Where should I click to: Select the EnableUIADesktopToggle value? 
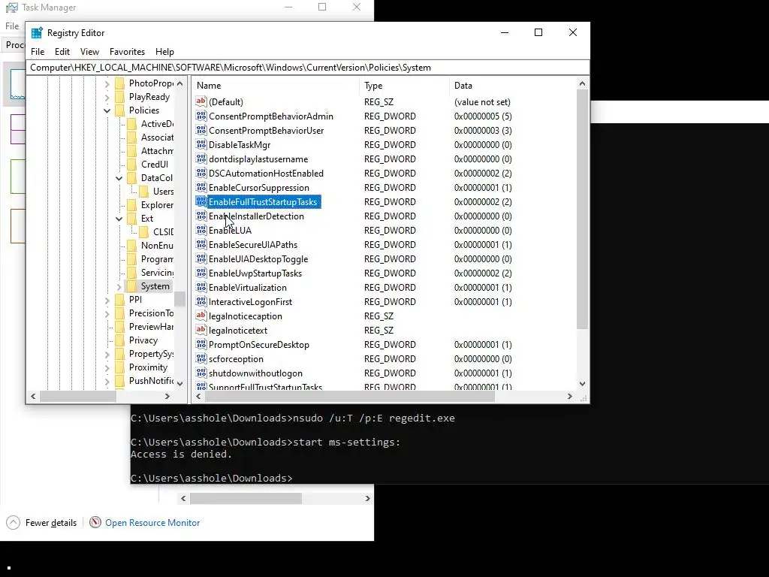click(258, 259)
